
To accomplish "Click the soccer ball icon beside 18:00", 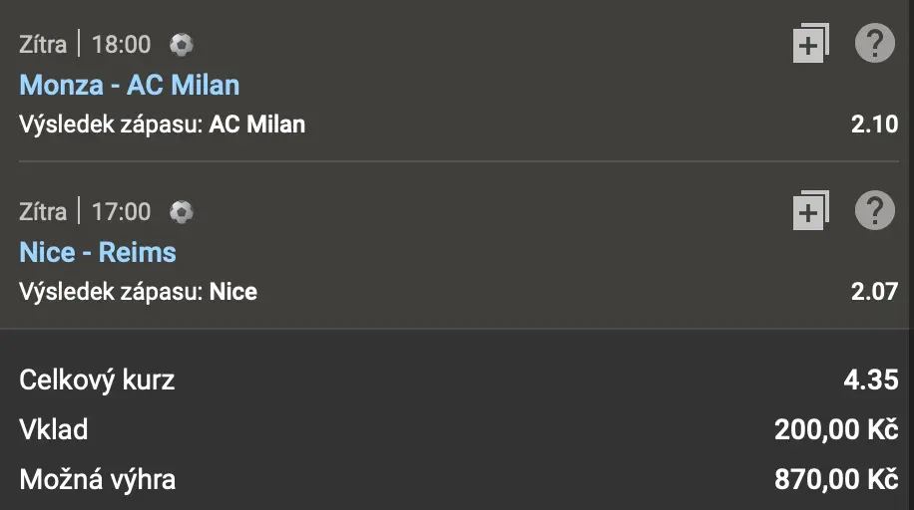I will pos(181,45).
